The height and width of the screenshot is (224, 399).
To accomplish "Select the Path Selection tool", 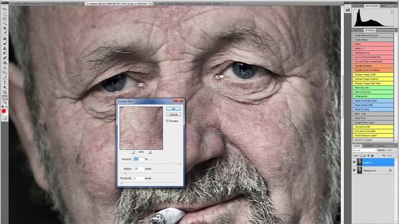I will coord(4,88).
